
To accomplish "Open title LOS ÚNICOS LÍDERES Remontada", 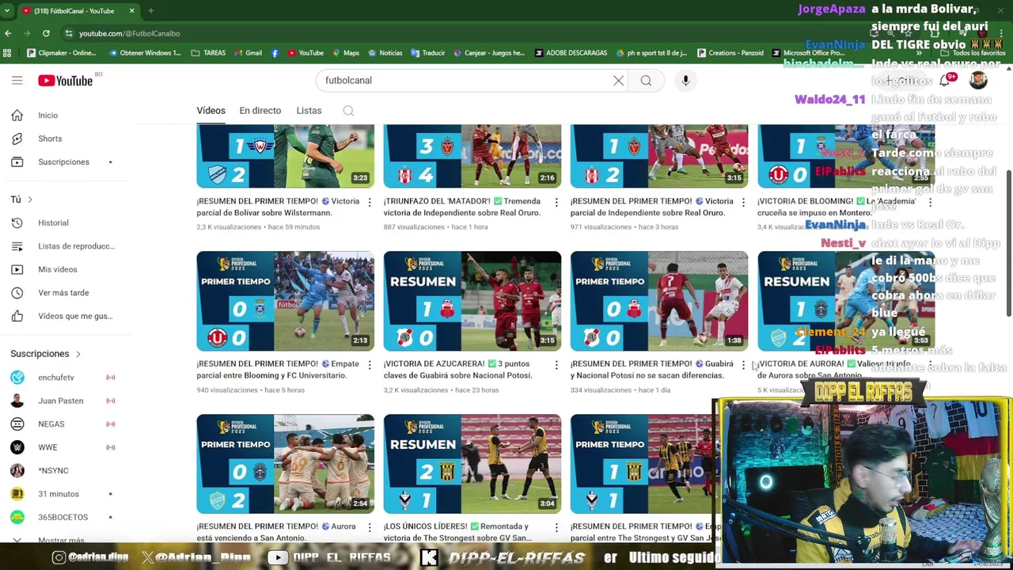I will 459,532.
